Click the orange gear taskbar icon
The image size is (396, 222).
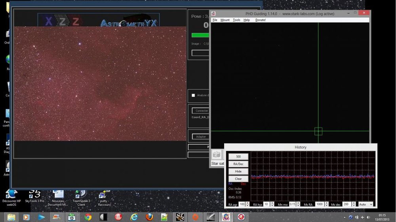point(195,217)
